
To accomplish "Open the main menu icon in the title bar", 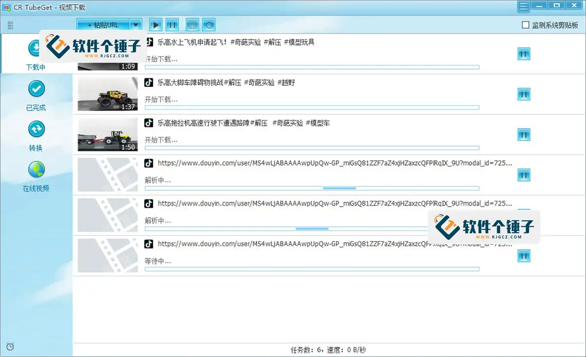I will (523, 6).
